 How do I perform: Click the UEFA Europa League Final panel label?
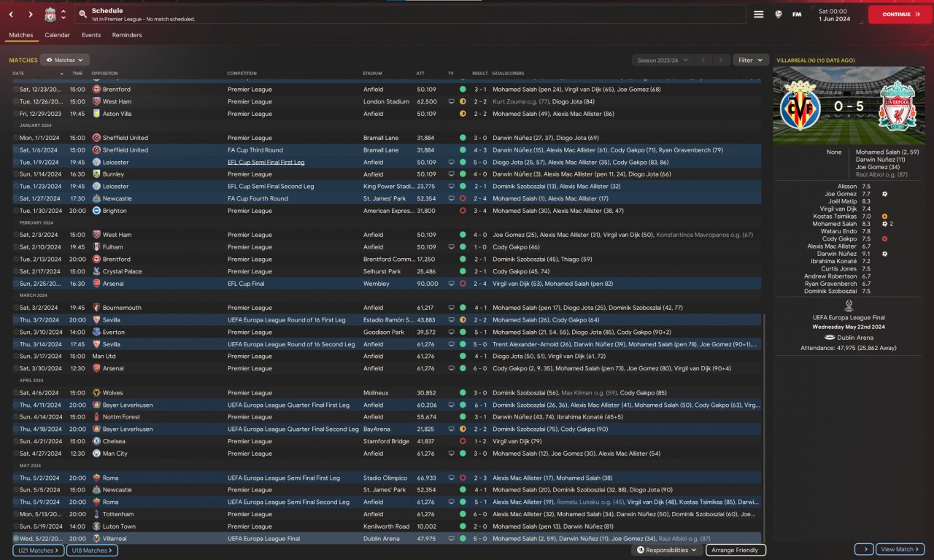(x=849, y=317)
